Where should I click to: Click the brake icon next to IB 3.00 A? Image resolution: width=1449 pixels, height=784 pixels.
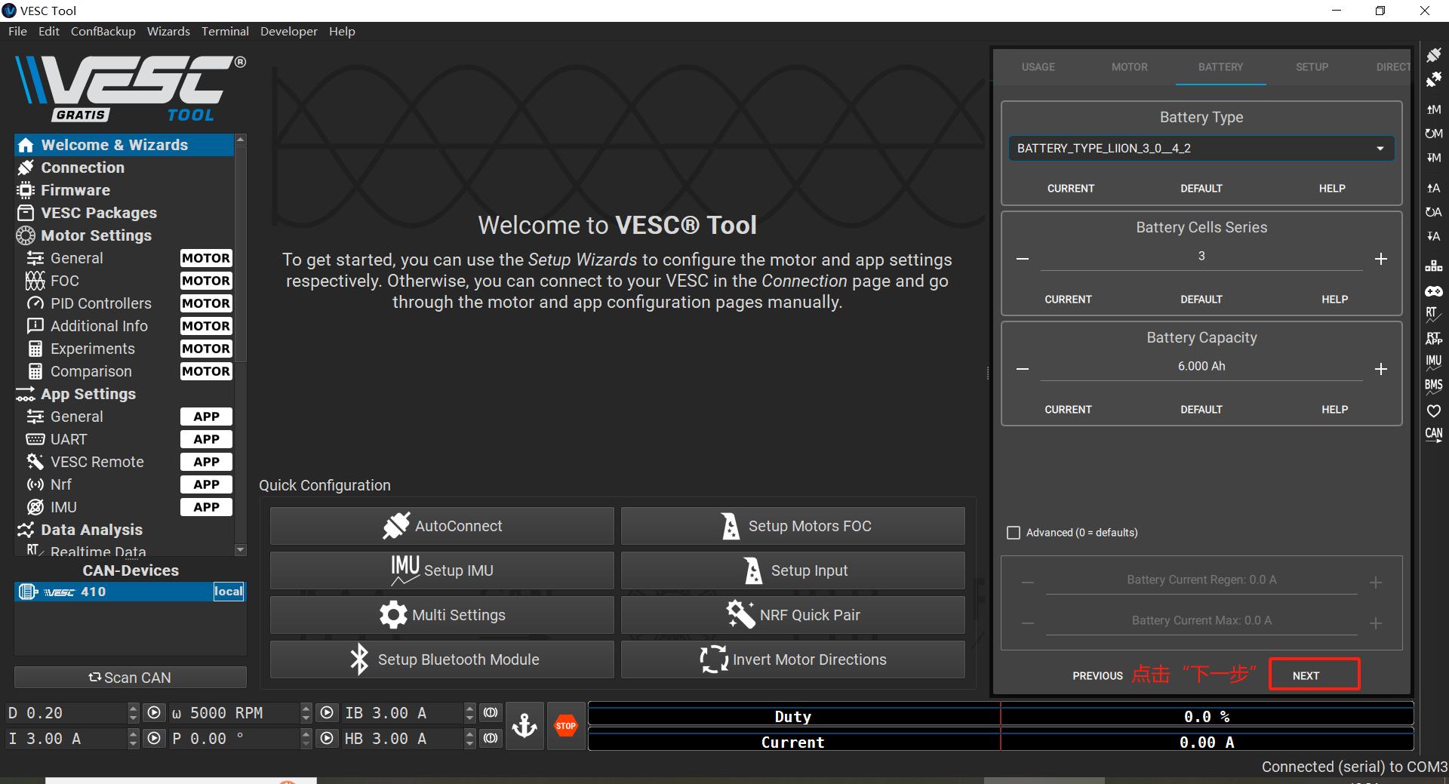491,713
